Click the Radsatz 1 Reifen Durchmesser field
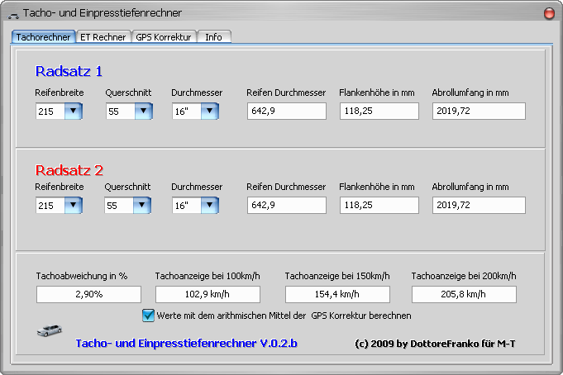 tap(287, 111)
